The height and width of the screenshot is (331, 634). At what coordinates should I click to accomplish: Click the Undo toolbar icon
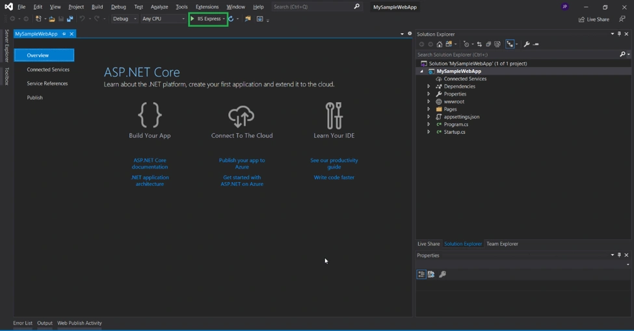(82, 19)
